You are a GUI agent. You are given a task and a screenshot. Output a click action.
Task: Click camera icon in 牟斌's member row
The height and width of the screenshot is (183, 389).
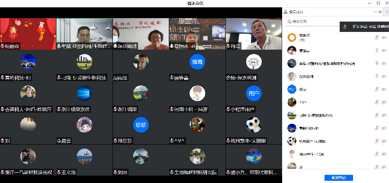384,63
